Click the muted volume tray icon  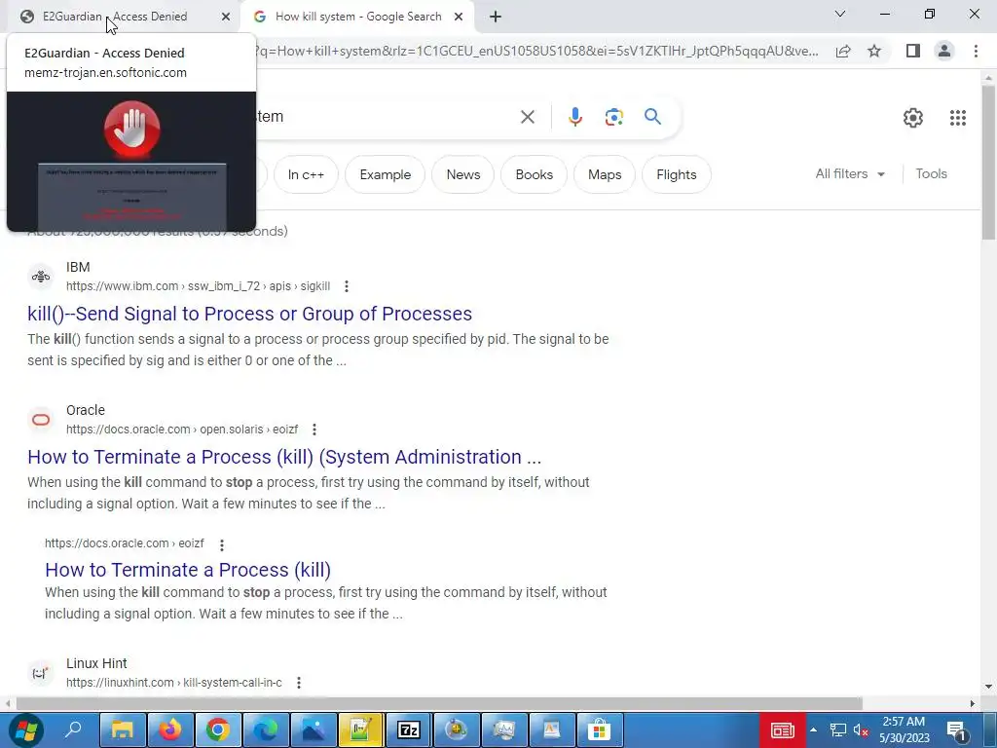[861, 730]
